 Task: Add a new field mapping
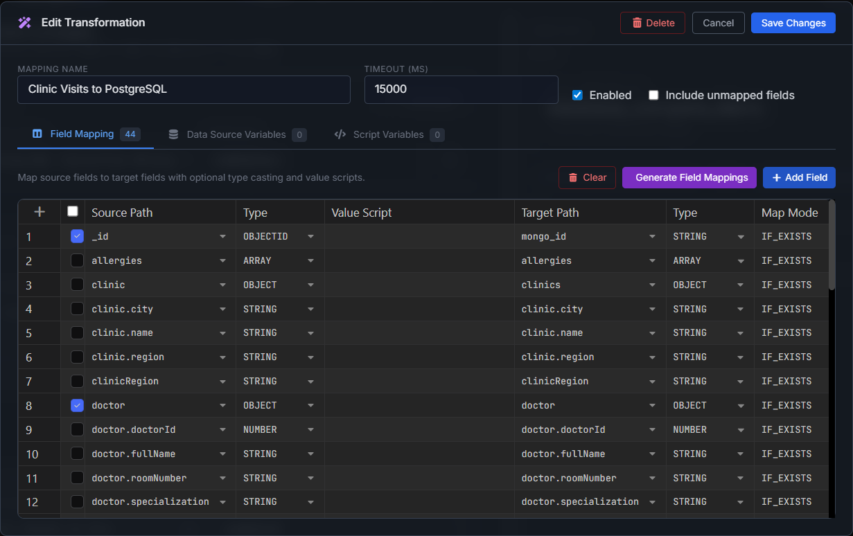(x=799, y=177)
